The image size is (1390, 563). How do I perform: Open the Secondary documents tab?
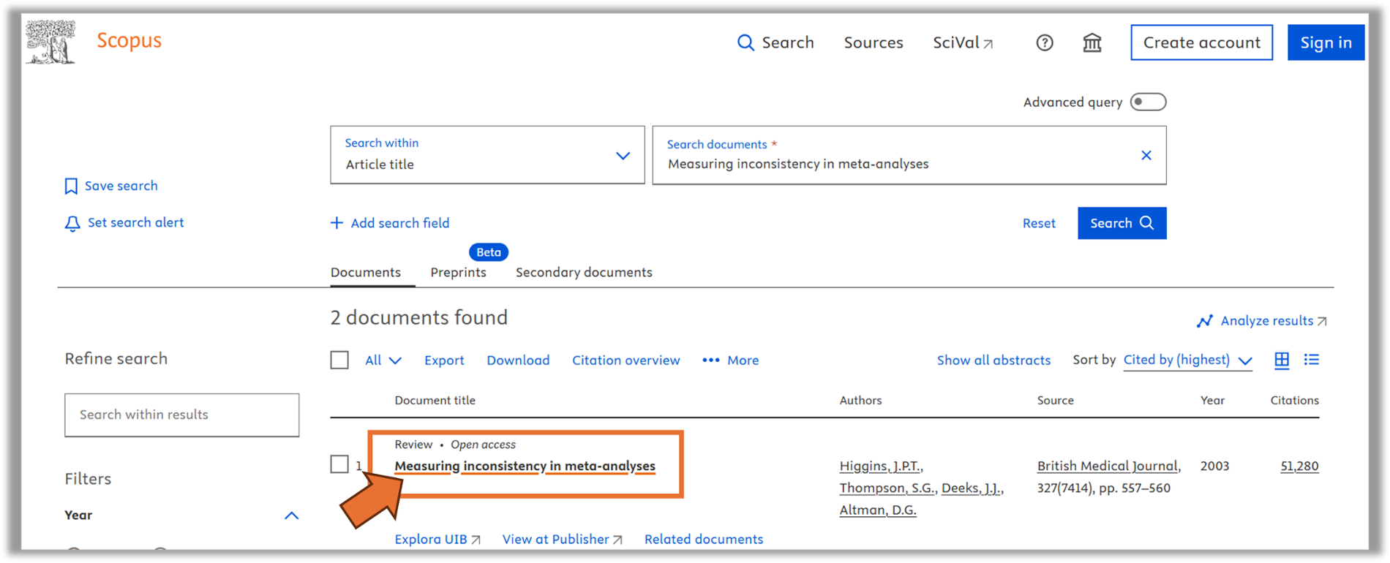tap(583, 272)
